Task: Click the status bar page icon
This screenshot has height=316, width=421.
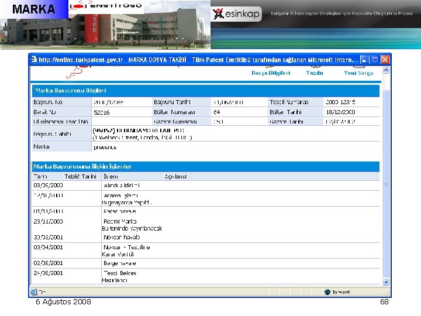Action: 34,292
